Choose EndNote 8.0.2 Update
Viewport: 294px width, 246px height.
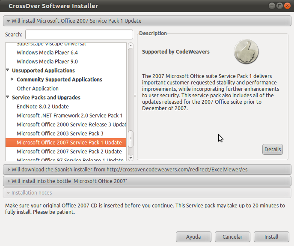43,107
